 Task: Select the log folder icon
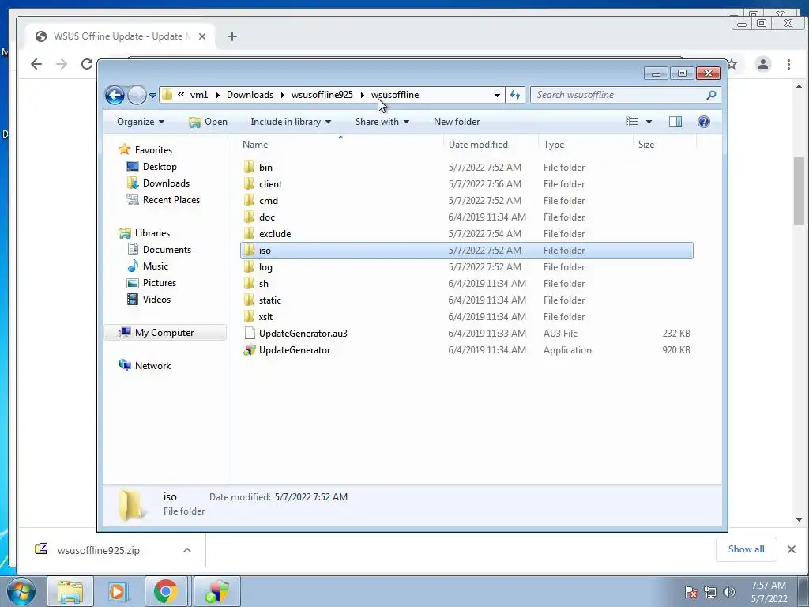(x=249, y=267)
